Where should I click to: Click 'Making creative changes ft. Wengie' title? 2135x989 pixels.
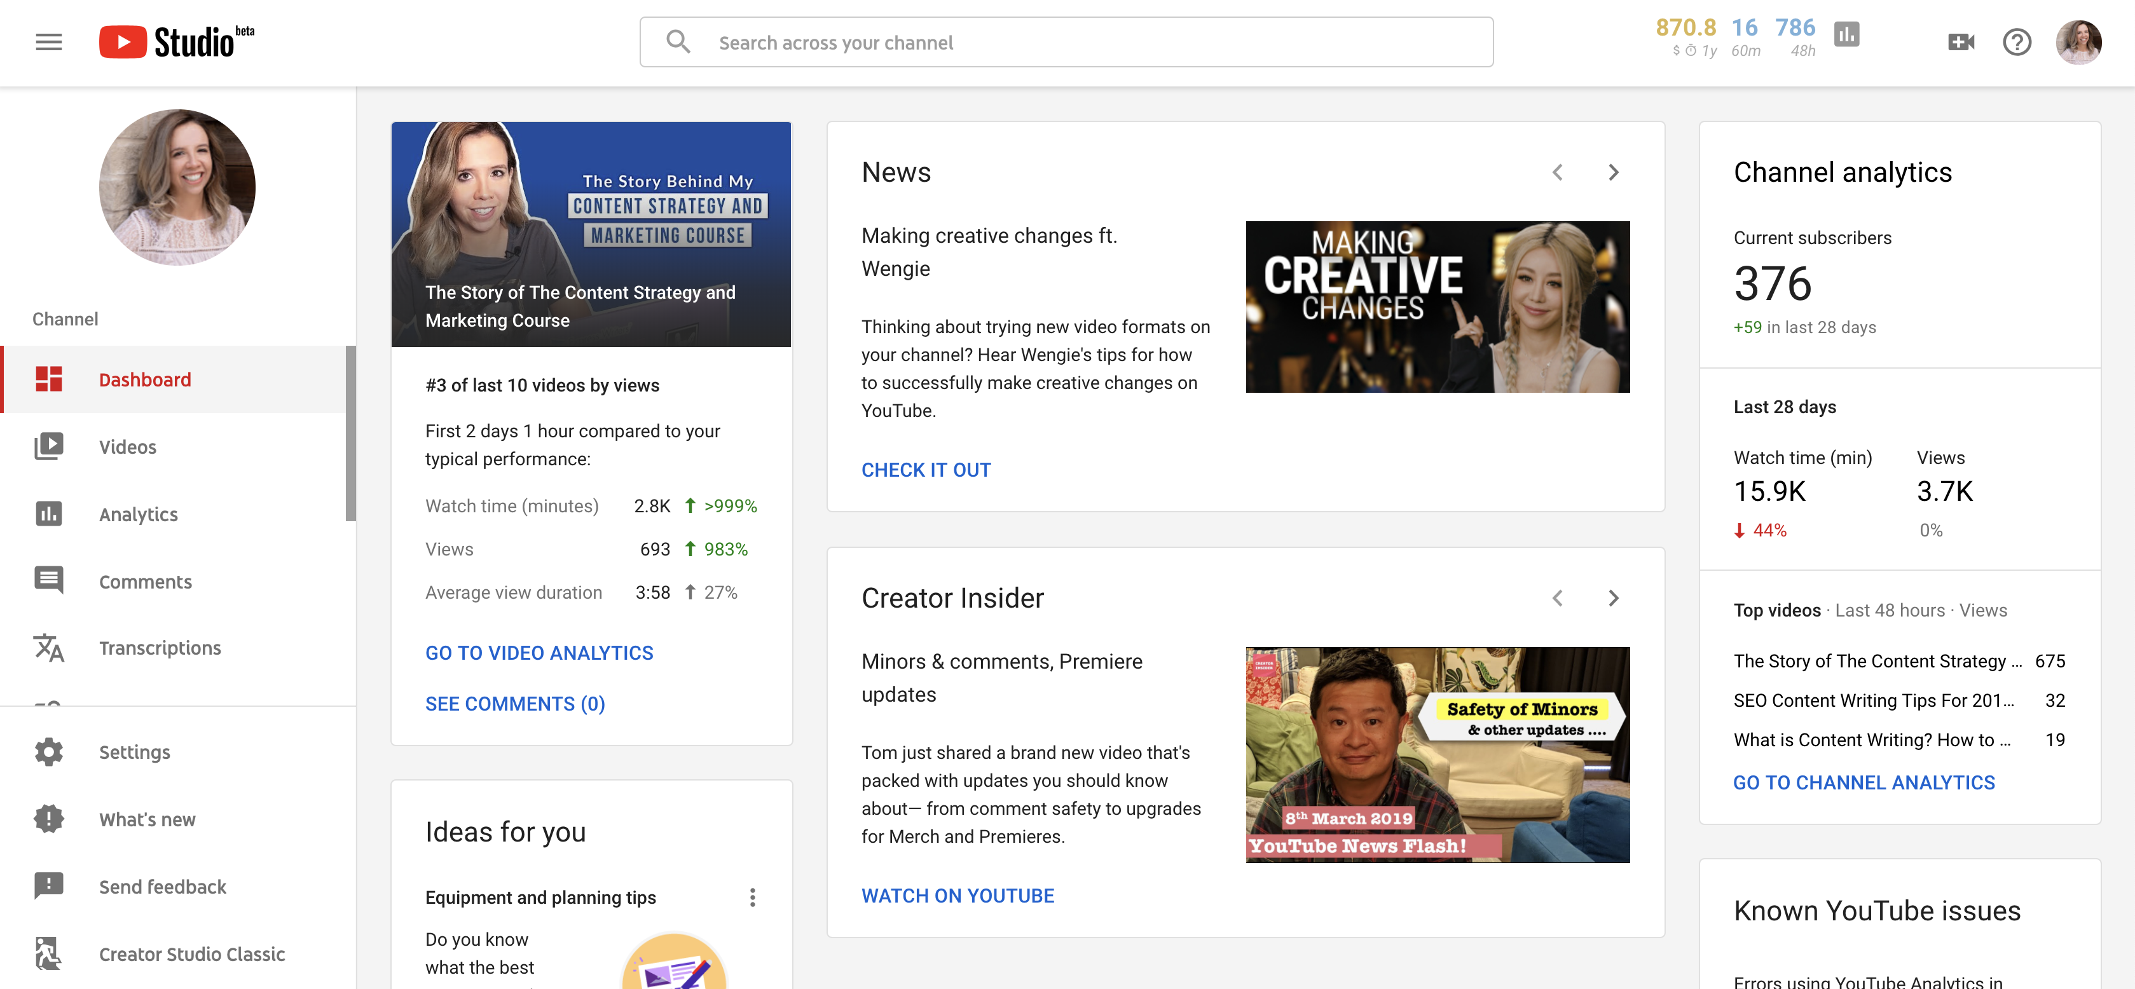click(989, 252)
